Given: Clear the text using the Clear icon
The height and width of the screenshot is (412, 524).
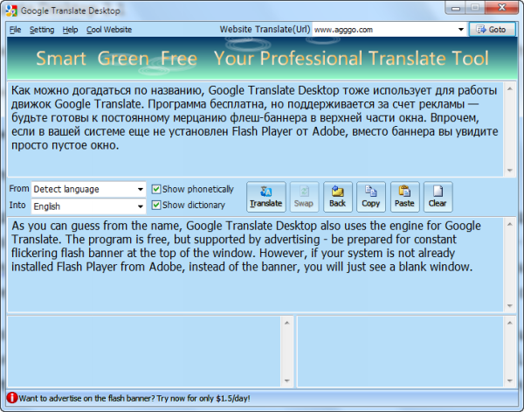Looking at the screenshot, I should tap(438, 197).
